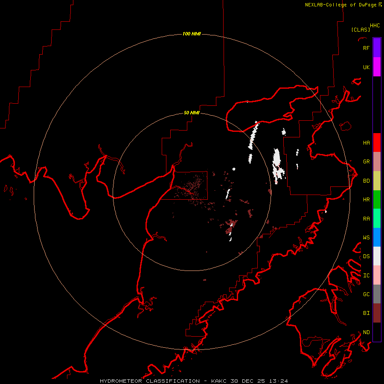Click the RF legend label
The width and height of the screenshot is (384, 384).
pos(366,48)
